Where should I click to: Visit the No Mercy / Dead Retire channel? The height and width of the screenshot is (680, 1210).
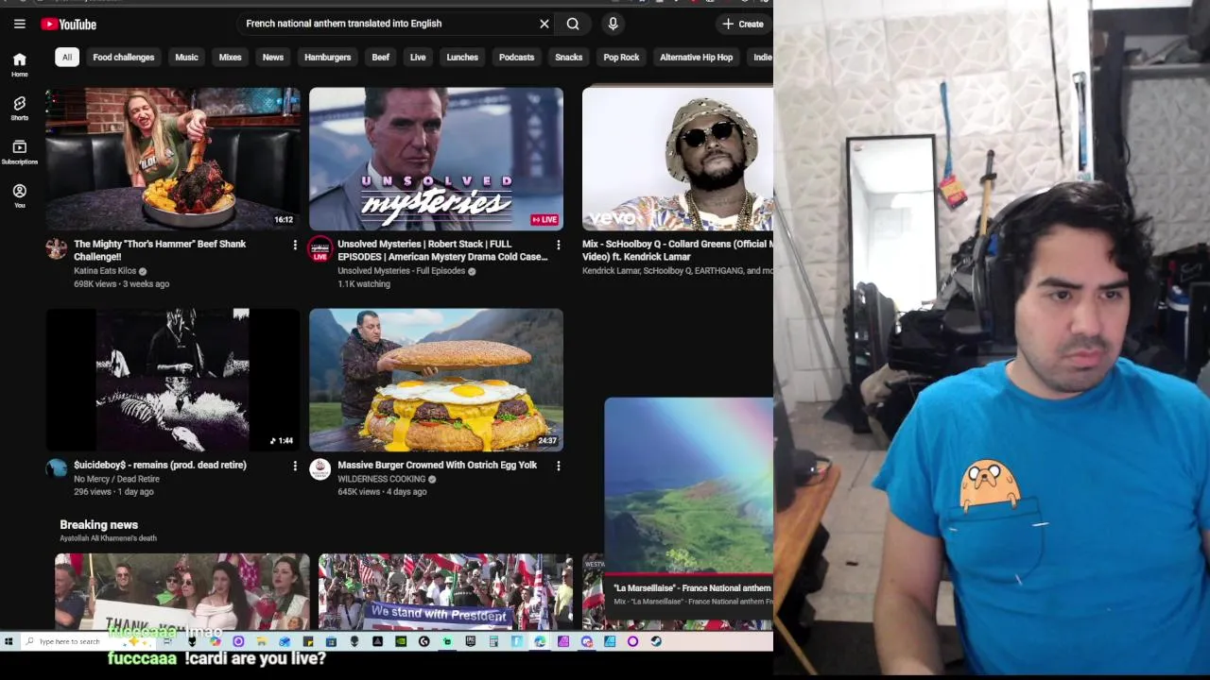click(116, 479)
